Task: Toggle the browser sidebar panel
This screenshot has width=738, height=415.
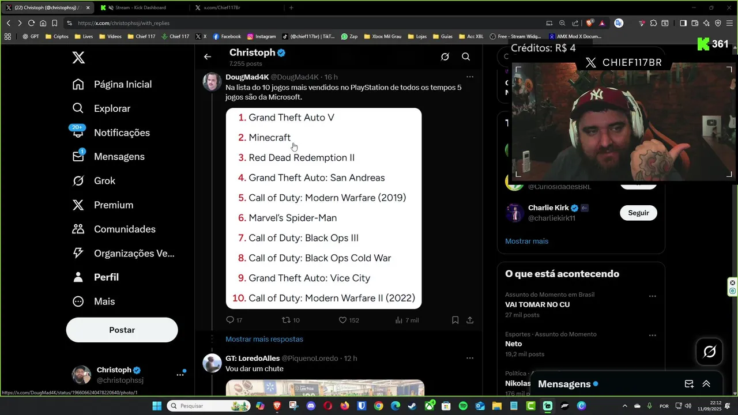Action: [x=683, y=23]
